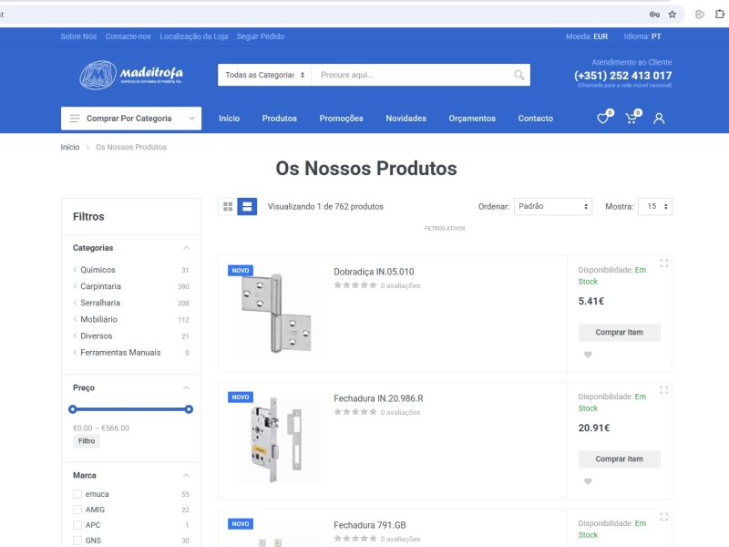Click the star rating of Dobradiça IN.05.010
The image size is (729, 547).
coord(355,285)
